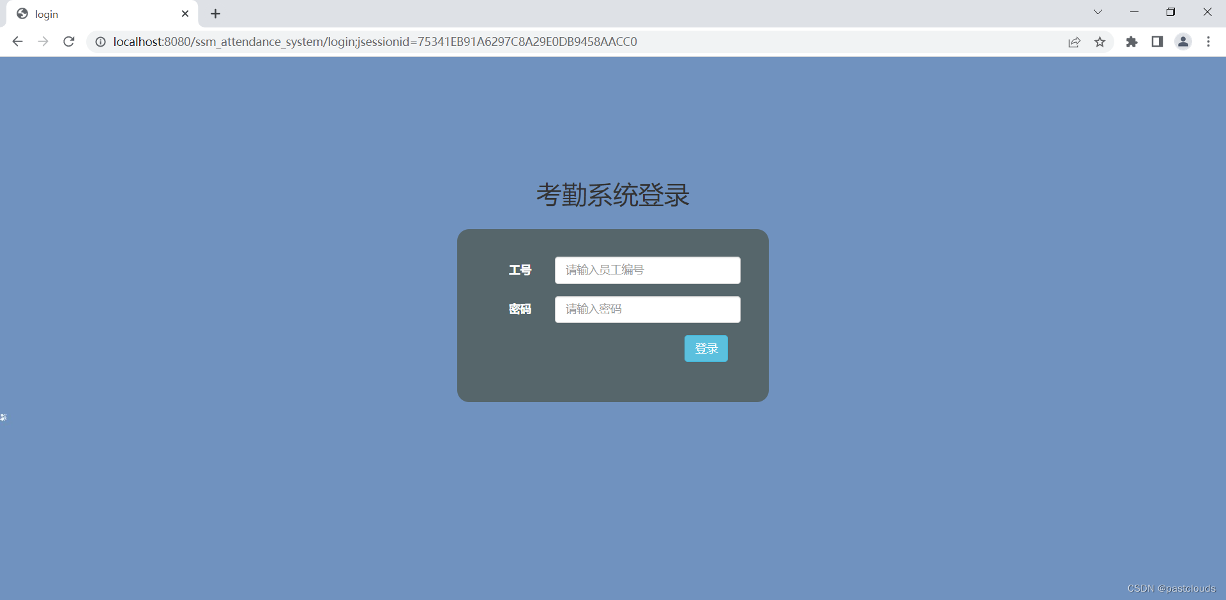Open the three-dot browser menu
1226x600 pixels.
coord(1209,41)
